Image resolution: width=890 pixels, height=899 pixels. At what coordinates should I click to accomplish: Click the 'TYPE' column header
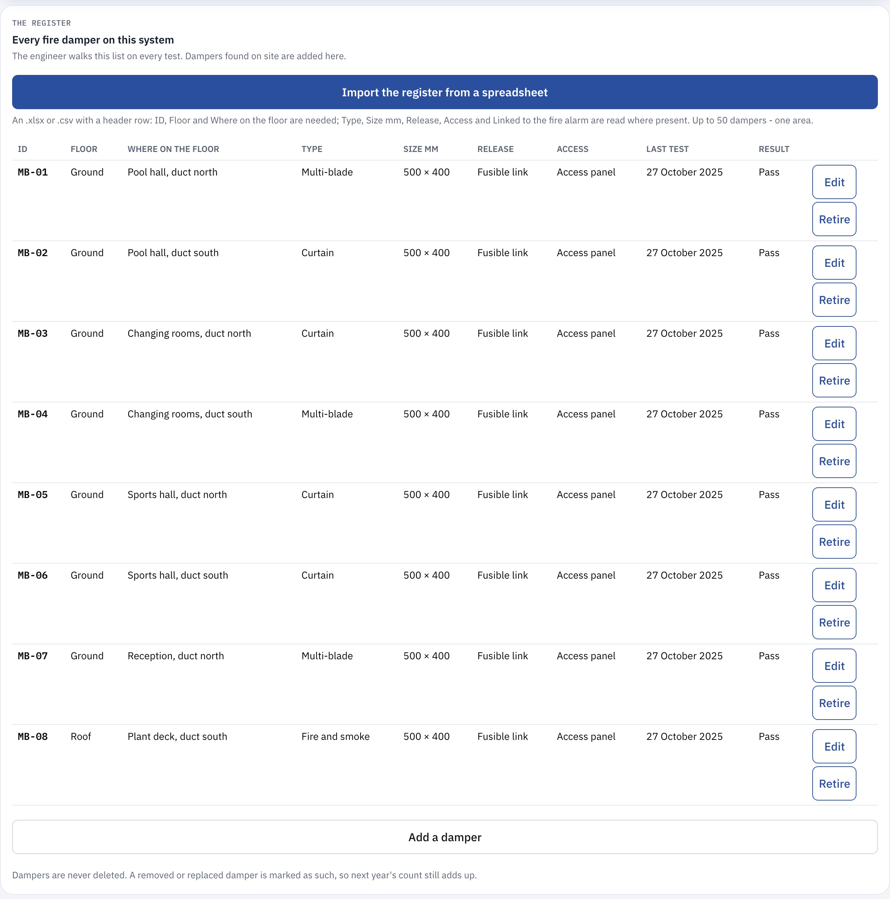point(312,149)
